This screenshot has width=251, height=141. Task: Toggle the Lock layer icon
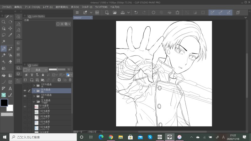[42, 75]
